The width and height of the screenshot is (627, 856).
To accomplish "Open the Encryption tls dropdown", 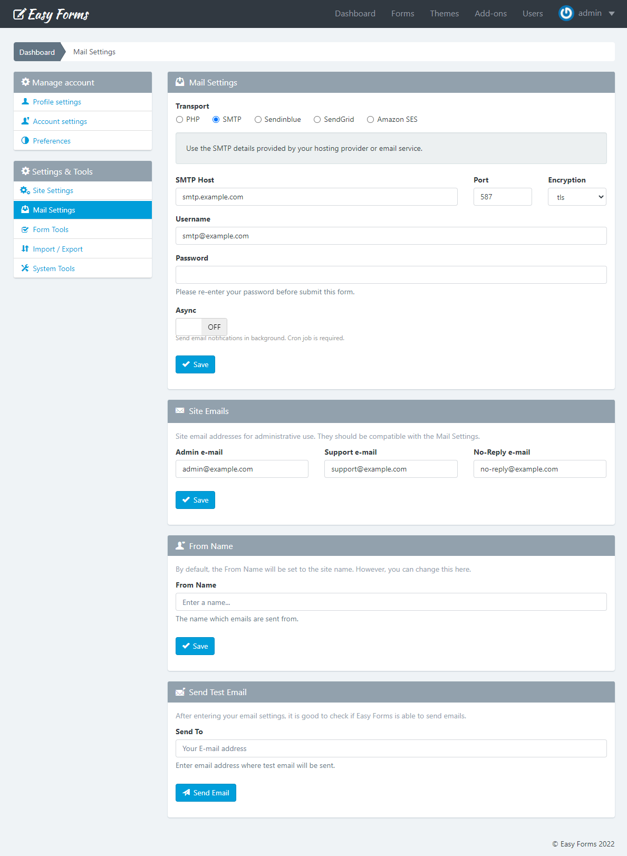I will tap(577, 197).
